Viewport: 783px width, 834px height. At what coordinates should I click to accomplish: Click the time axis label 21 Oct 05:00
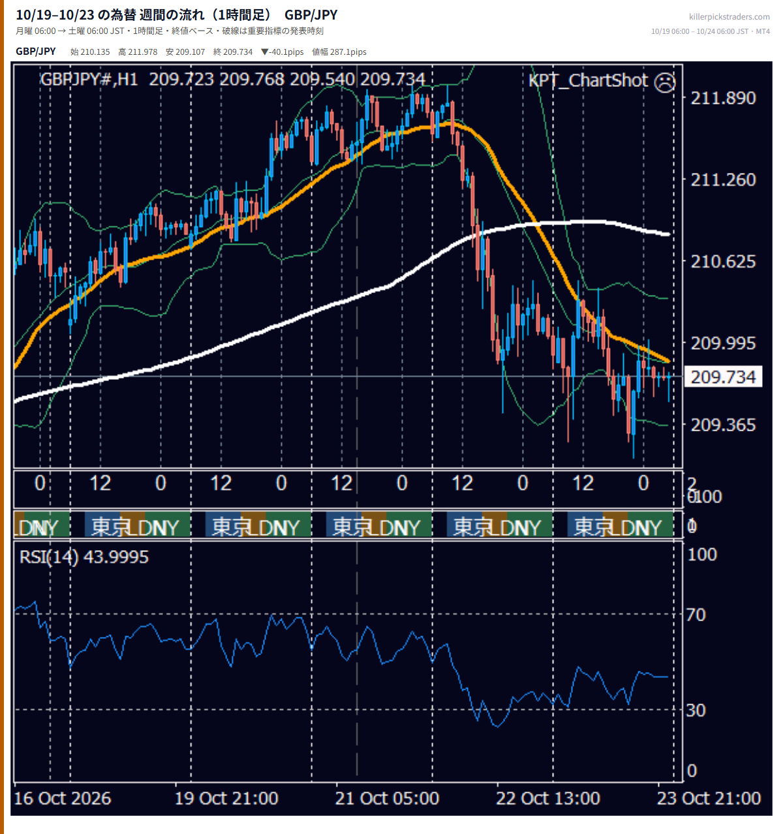387,798
